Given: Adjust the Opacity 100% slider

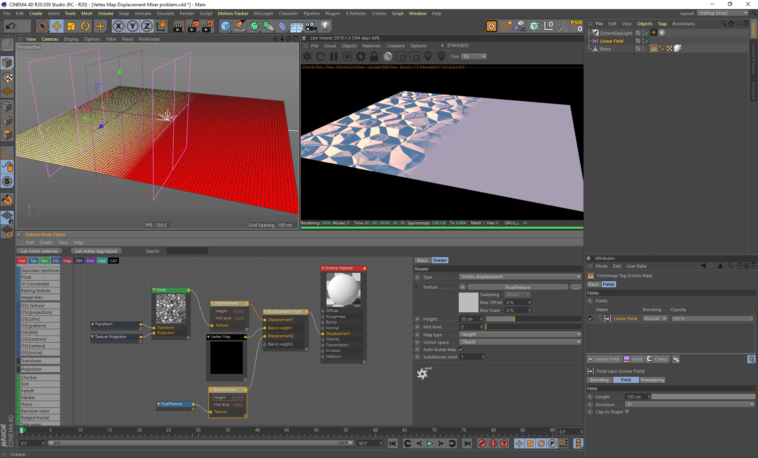Looking at the screenshot, I should click(712, 319).
